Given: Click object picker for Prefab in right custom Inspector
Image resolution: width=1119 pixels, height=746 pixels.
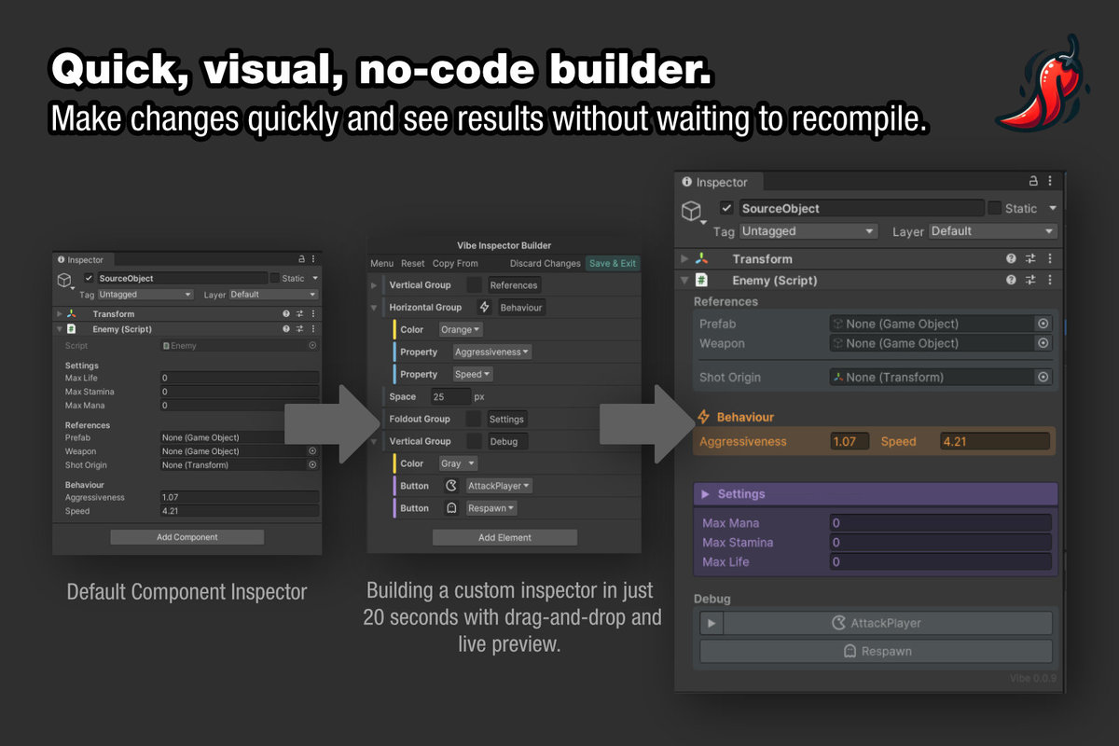Looking at the screenshot, I should point(1043,324).
